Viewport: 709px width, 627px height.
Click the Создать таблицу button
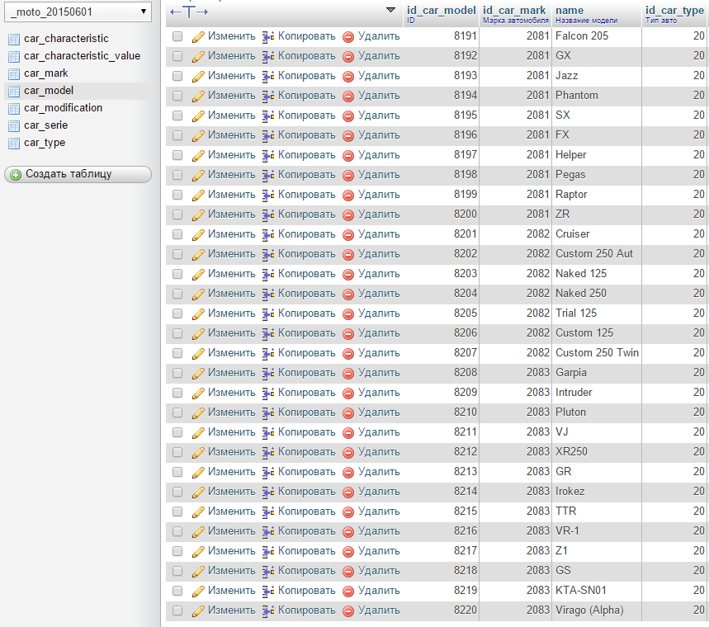tap(78, 175)
